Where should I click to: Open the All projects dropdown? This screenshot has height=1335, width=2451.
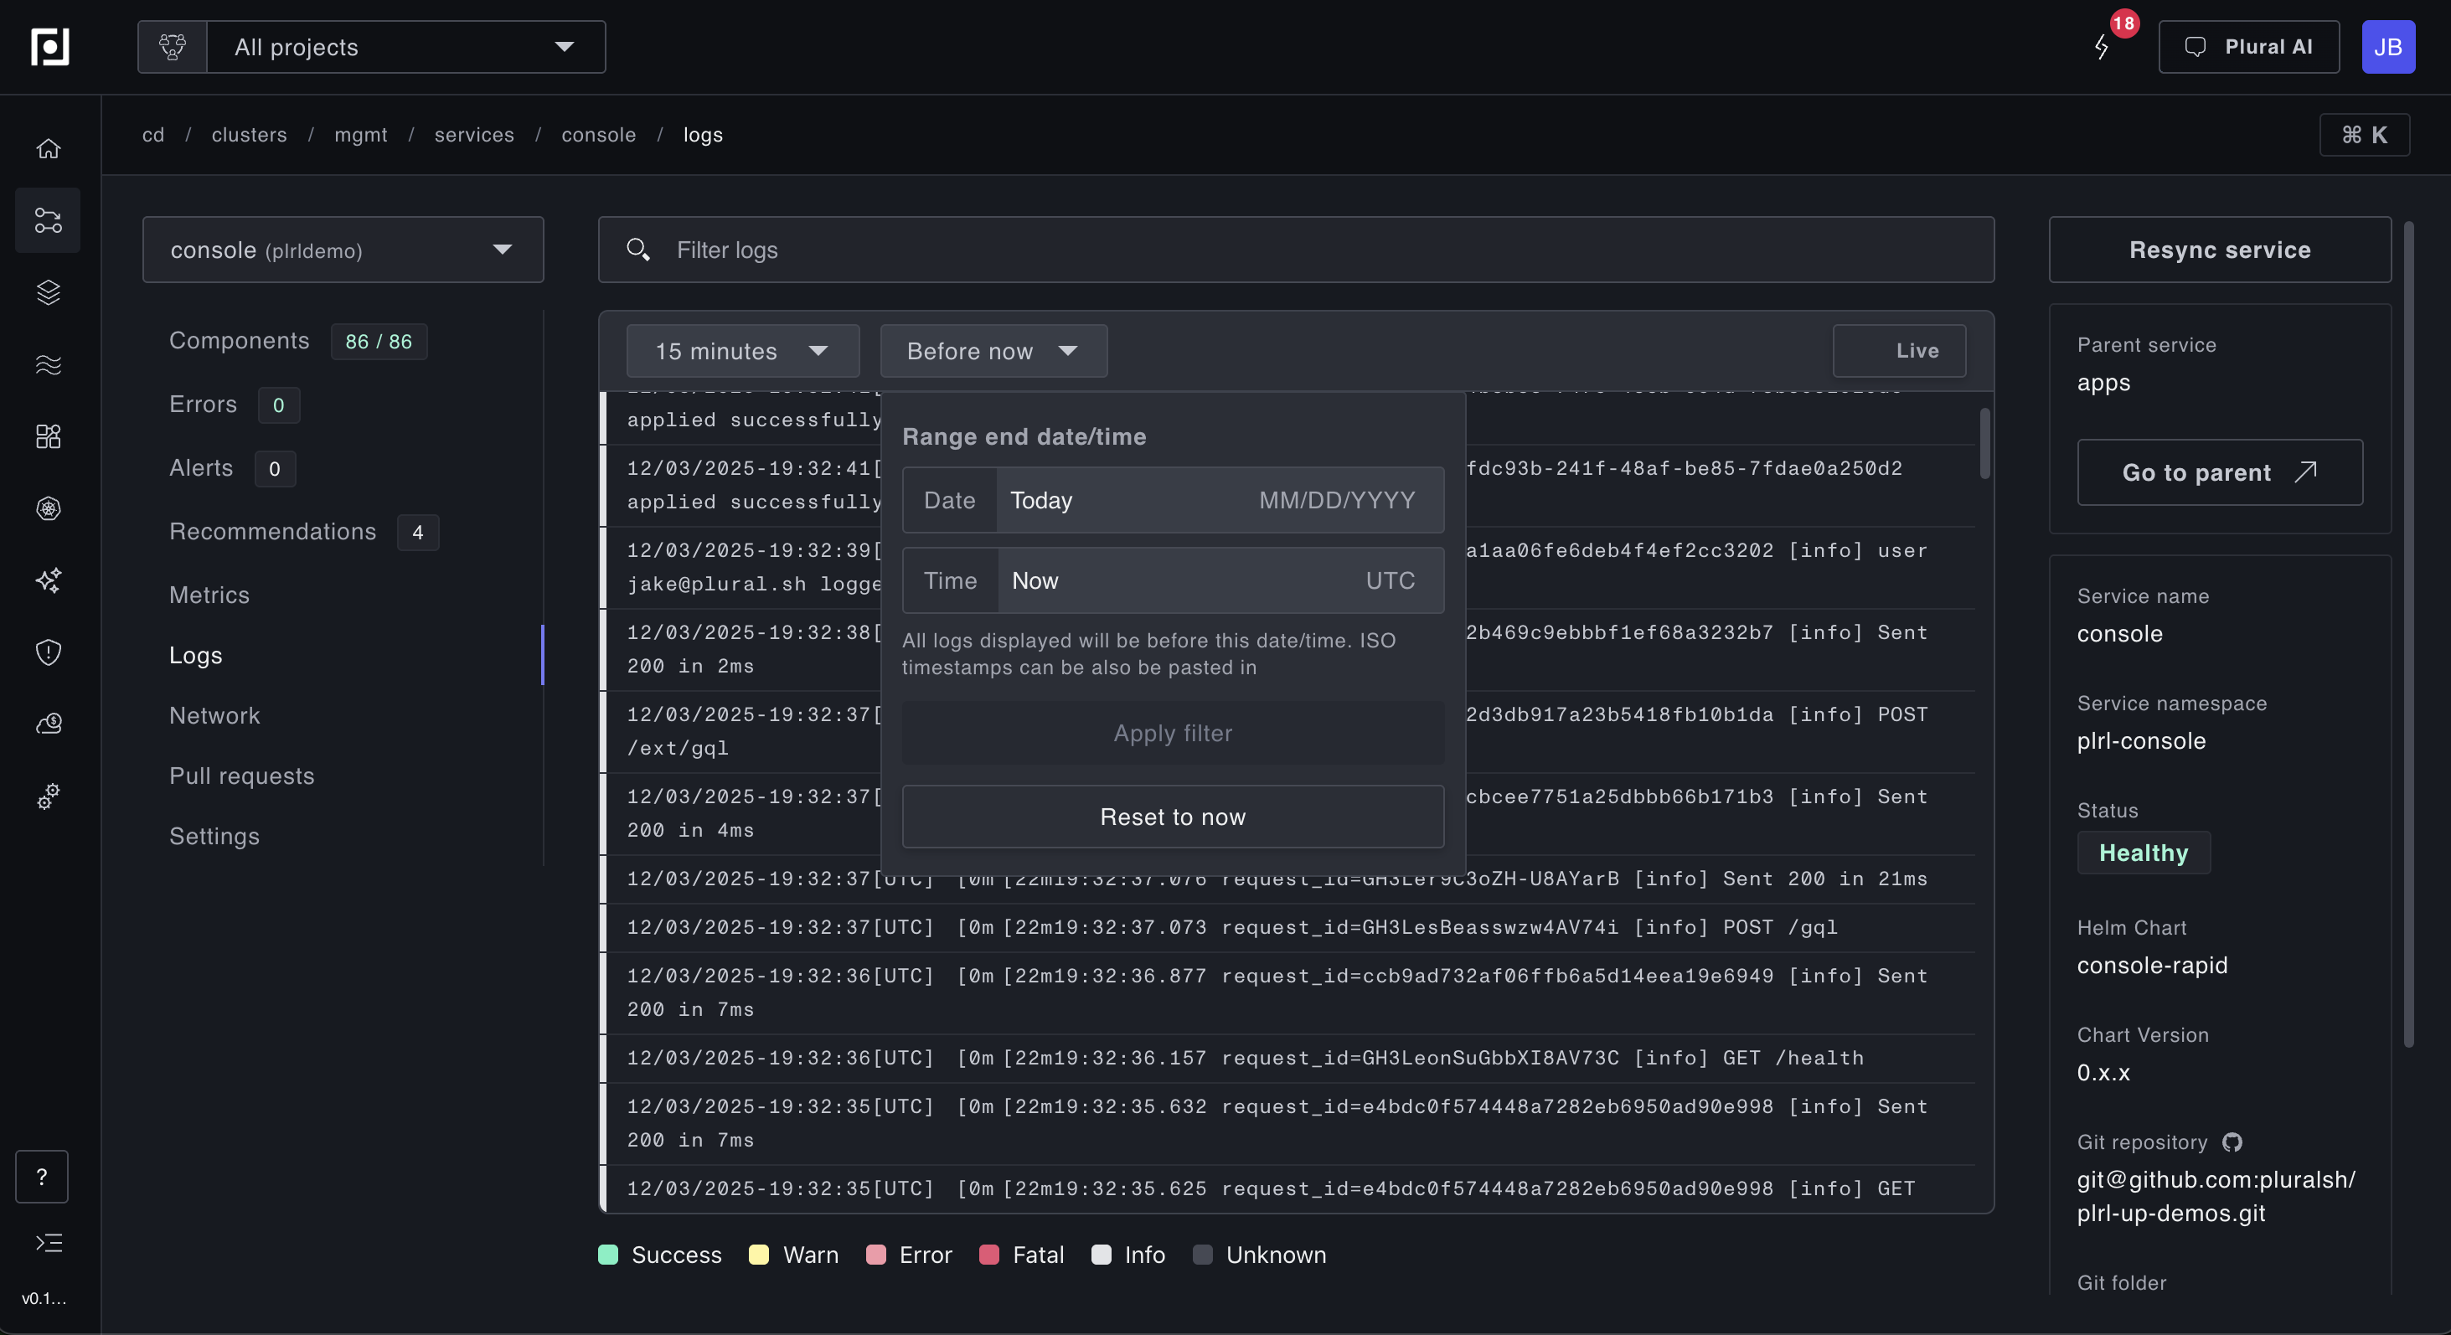pos(405,47)
